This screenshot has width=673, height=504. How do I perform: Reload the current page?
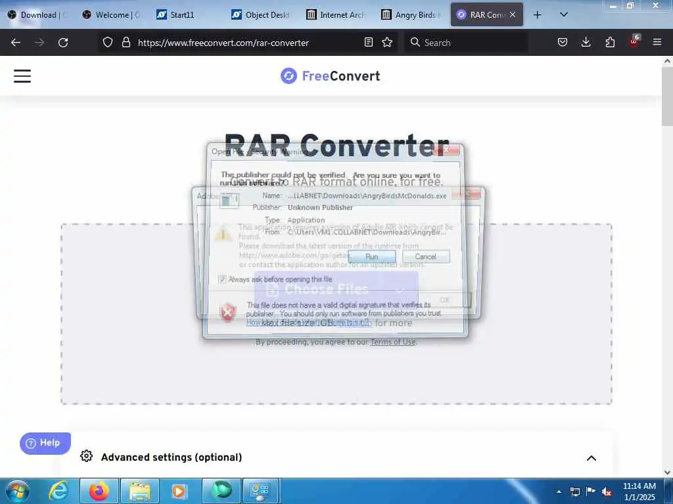coord(63,43)
